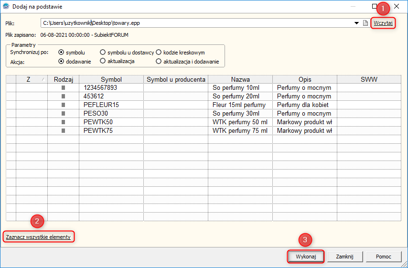This screenshot has width=408, height=268.
Task: Open the file path dropdown arrow
Action: click(x=356, y=23)
